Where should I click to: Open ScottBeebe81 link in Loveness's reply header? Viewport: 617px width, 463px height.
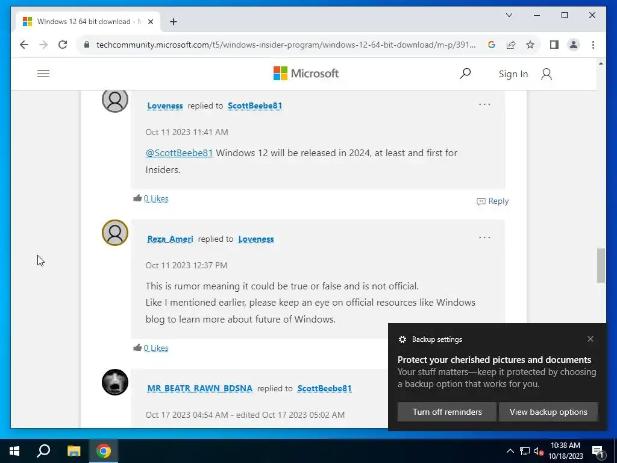click(255, 106)
